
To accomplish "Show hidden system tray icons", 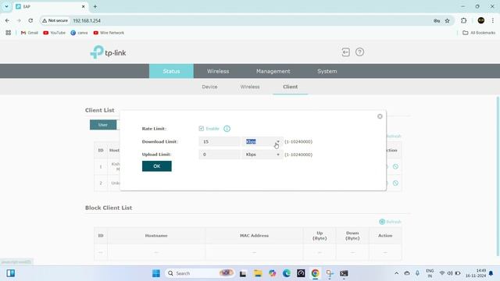I will (396, 273).
